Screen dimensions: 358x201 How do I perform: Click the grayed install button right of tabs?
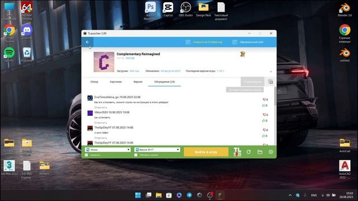click(252, 82)
